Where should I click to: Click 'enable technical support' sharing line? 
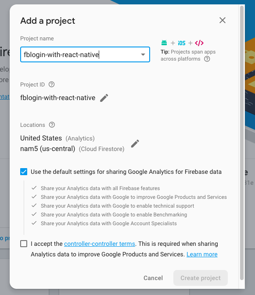point(117,206)
